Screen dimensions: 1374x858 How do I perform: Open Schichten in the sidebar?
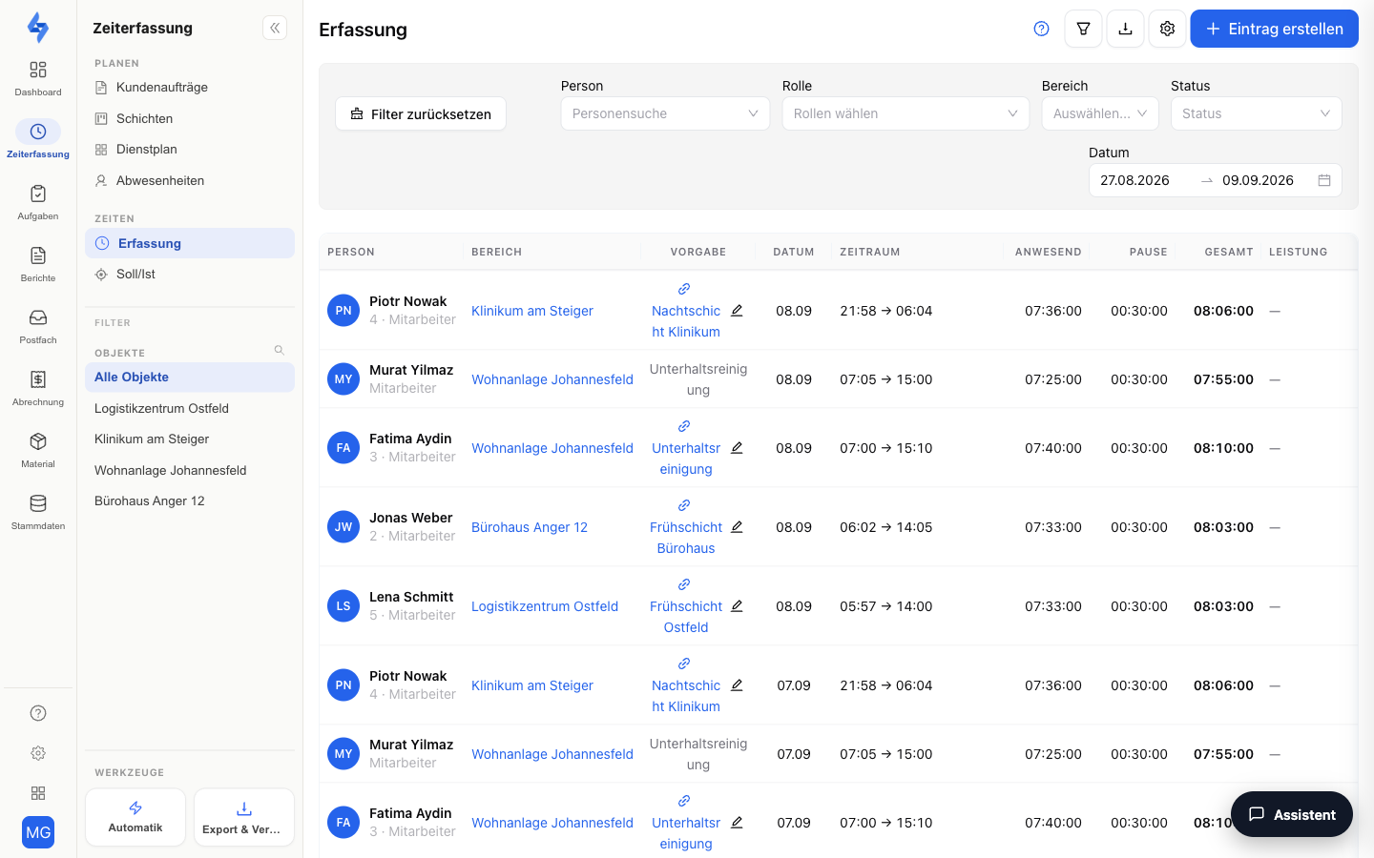tap(190, 118)
